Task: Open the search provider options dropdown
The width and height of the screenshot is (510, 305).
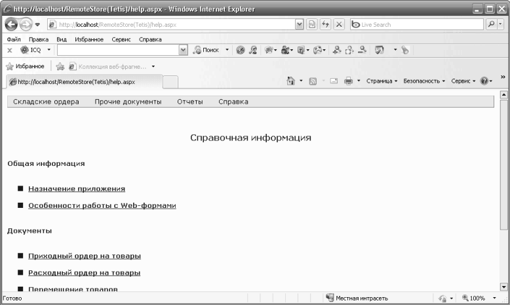Action: [501, 24]
